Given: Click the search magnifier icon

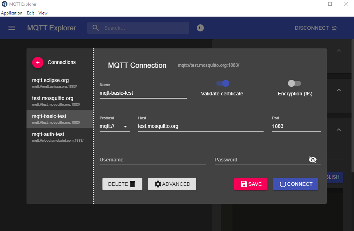Looking at the screenshot, I should click(x=95, y=28).
